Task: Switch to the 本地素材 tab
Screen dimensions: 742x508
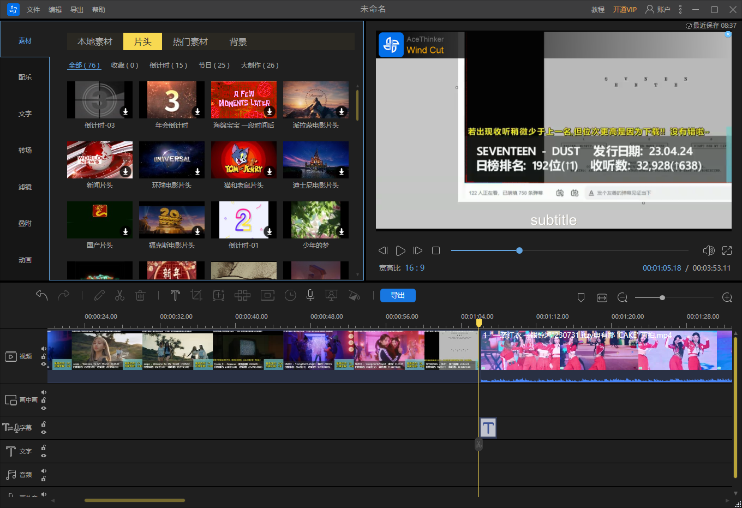Action: click(95, 41)
